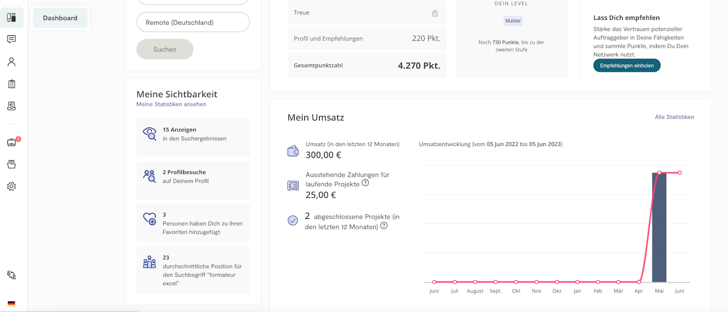728x312 pixels.
Task: Click the Suchen button
Action: [x=165, y=49]
